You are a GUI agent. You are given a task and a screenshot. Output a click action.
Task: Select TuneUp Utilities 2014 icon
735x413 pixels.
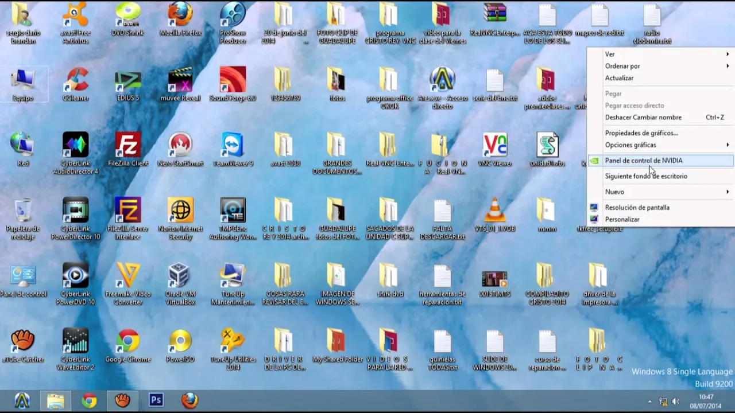[x=233, y=349]
